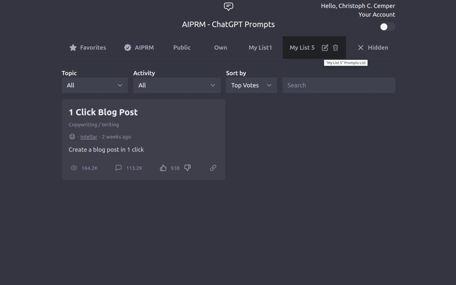Screen dimensions: 456x285
Task: Switch to the Own tab
Action: click(x=221, y=47)
